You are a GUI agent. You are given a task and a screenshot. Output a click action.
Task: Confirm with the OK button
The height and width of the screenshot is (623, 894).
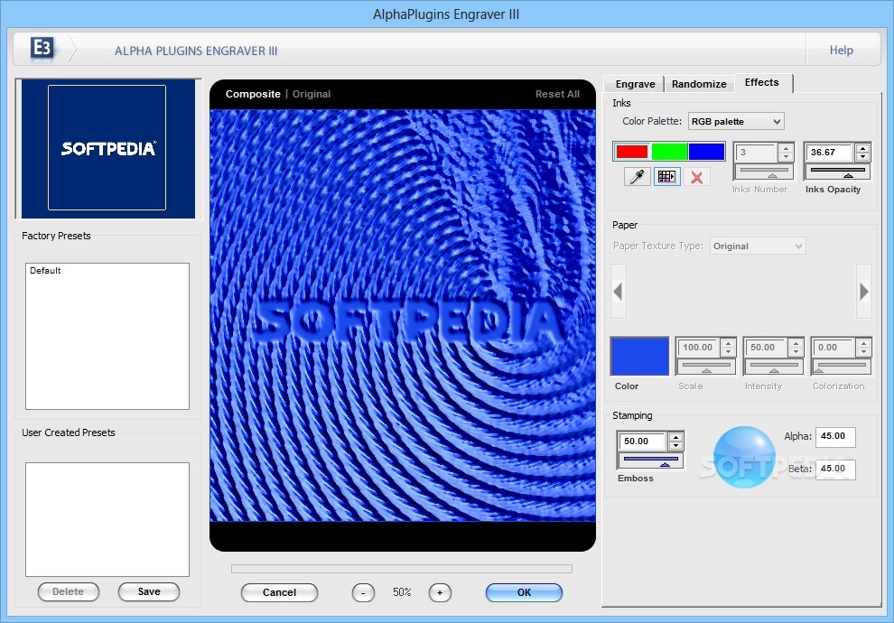click(x=524, y=592)
